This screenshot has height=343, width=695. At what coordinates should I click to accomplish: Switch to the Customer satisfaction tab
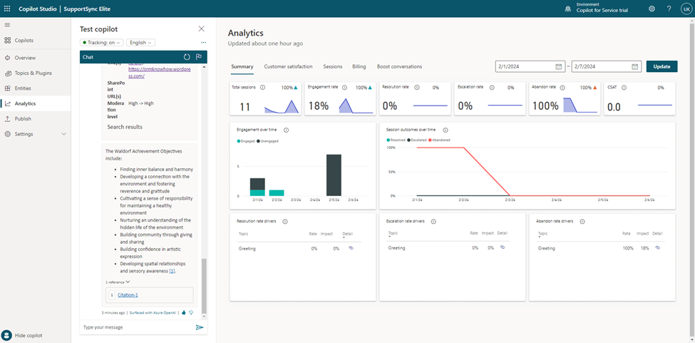288,66
